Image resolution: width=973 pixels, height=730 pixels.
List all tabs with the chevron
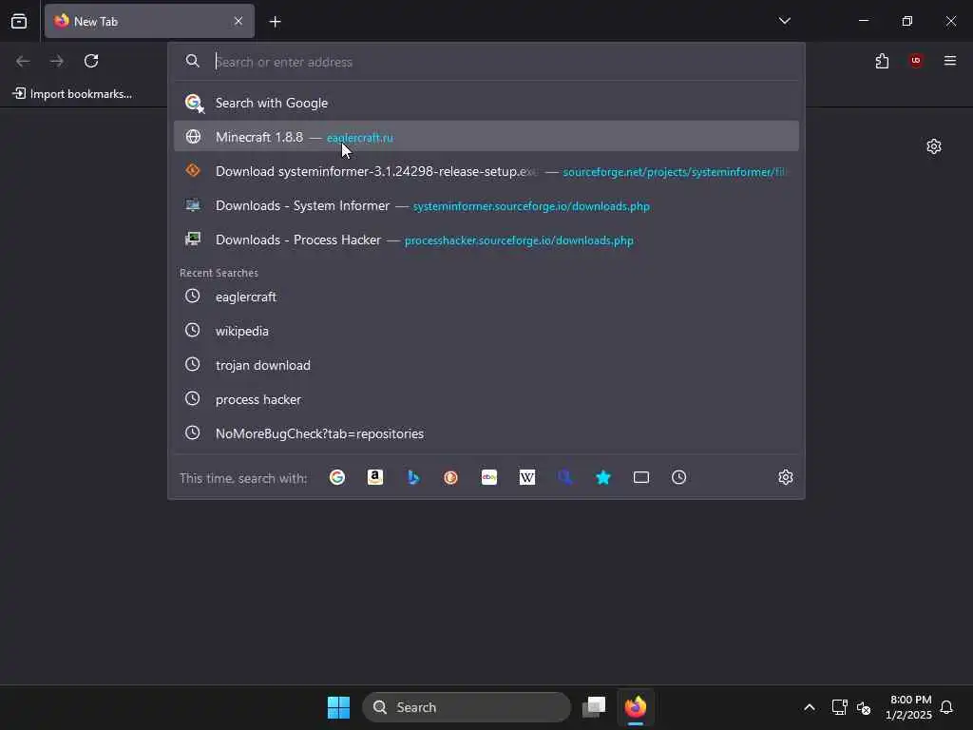pos(784,21)
